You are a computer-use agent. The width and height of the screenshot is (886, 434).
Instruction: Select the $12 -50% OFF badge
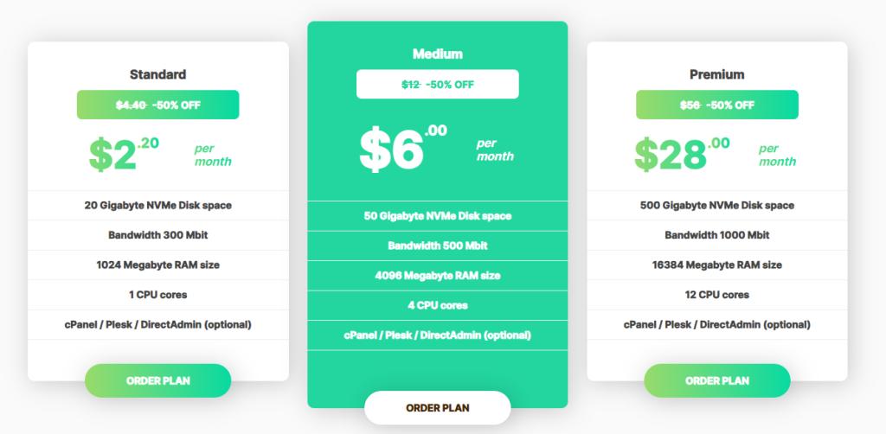437,84
